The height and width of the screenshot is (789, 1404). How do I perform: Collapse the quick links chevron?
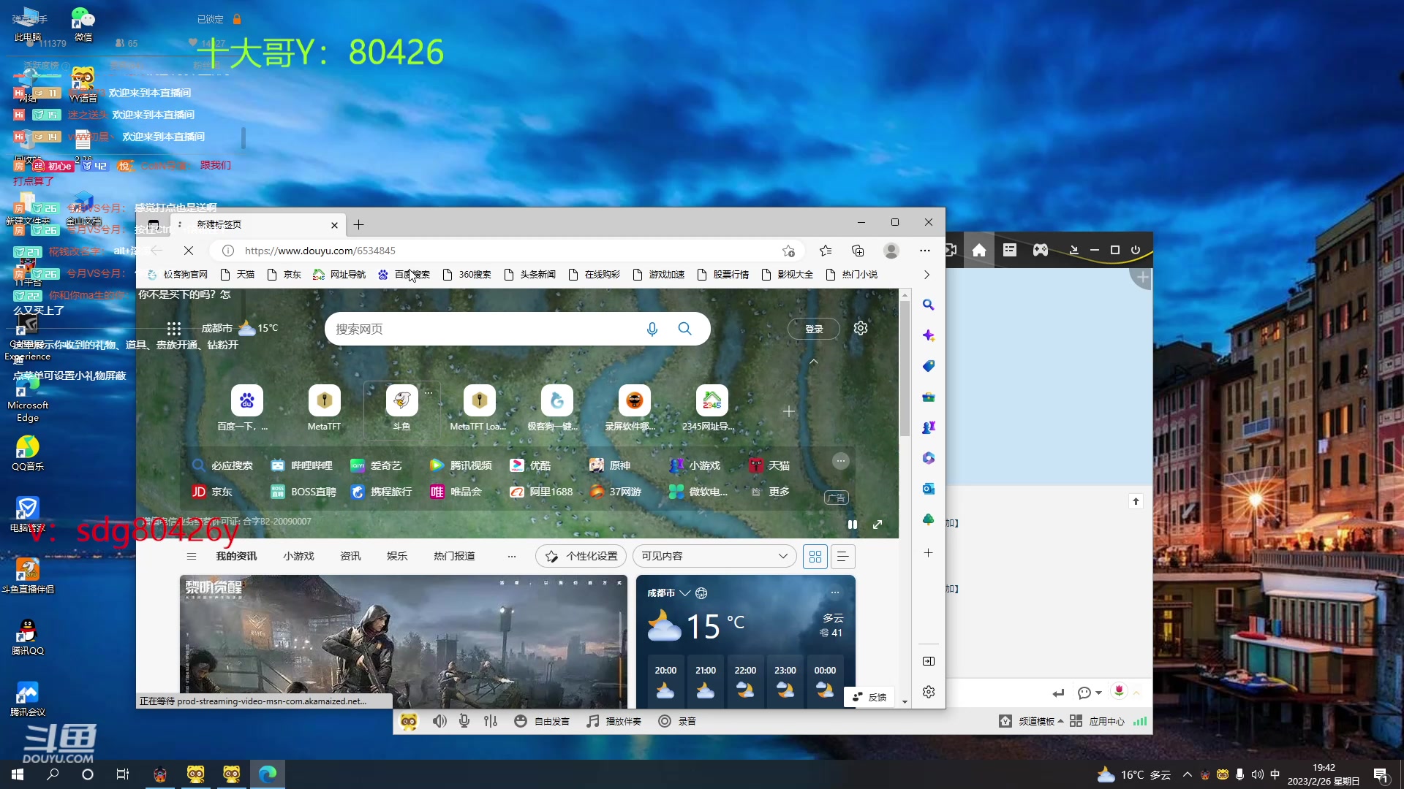813,362
